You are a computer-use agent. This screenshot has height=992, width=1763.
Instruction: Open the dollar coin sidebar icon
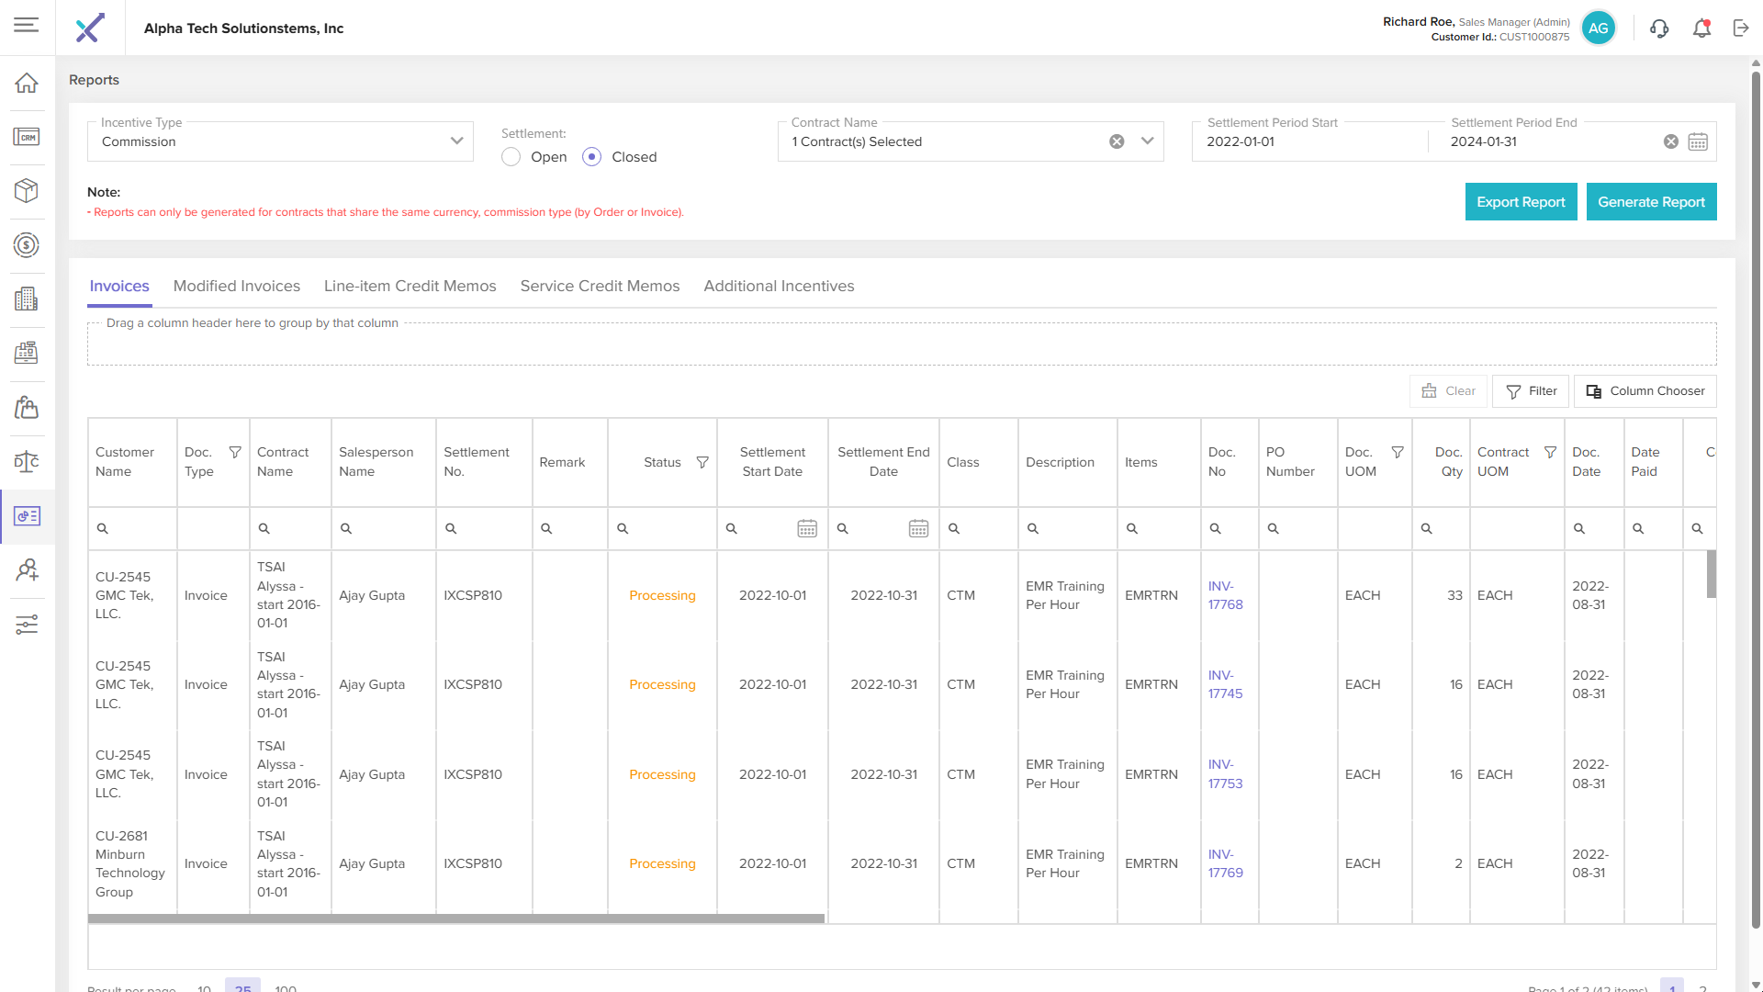pos(27,245)
